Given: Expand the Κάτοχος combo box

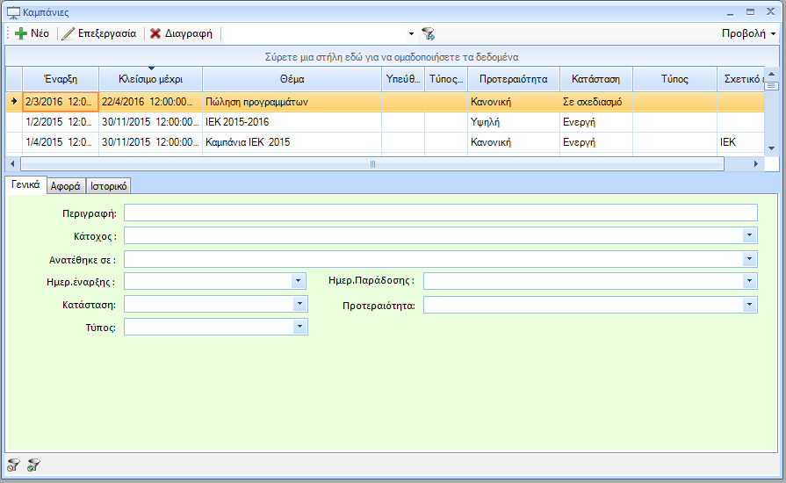Looking at the screenshot, I should (749, 235).
